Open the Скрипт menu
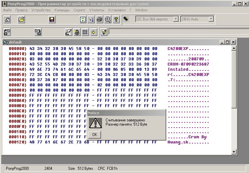Viewport: 249px width, 173px height. (x=80, y=10)
